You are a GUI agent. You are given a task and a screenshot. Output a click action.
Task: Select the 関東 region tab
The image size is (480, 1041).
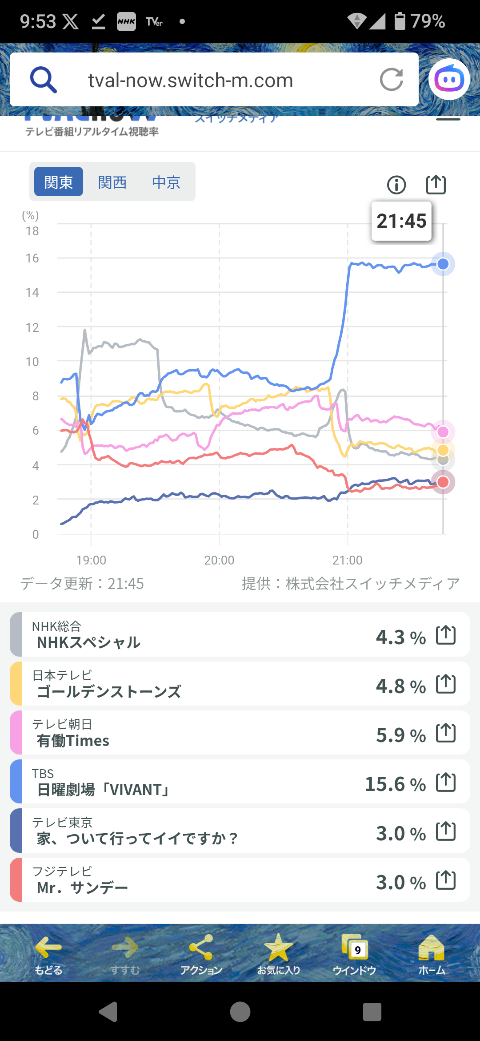pos(59,182)
